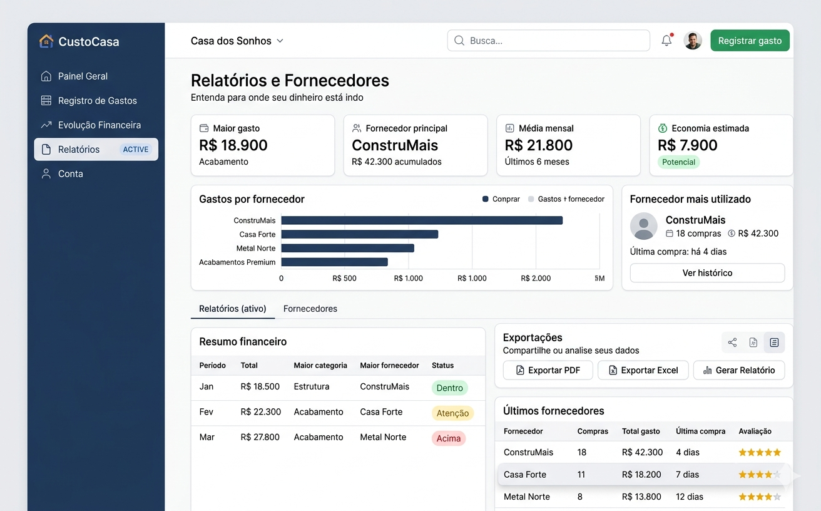Viewport: 821px width, 511px height.
Task: Click the Atenção status badge for Fev
Action: coord(452,413)
